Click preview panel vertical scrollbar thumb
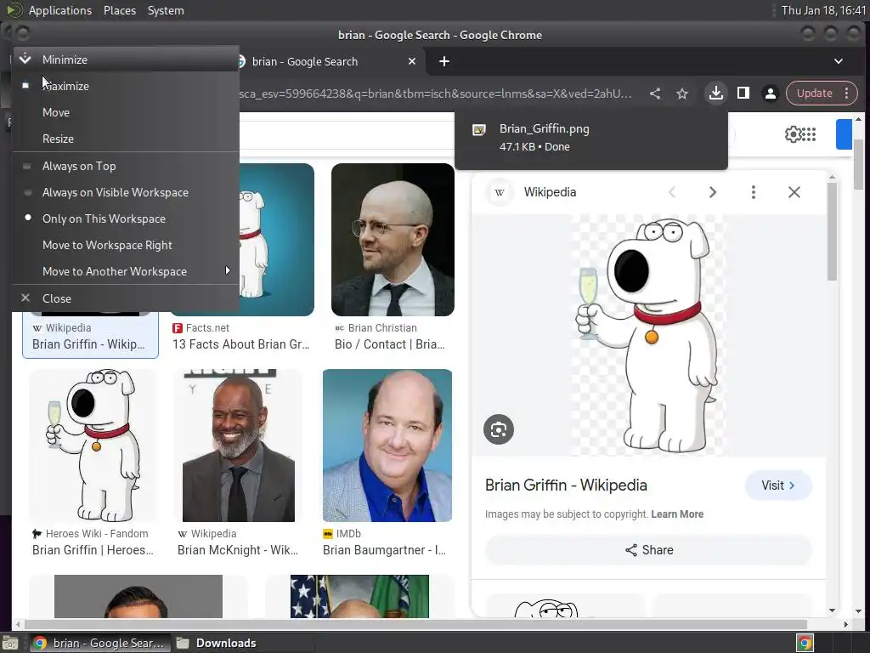Image resolution: width=870 pixels, height=653 pixels. (x=832, y=231)
